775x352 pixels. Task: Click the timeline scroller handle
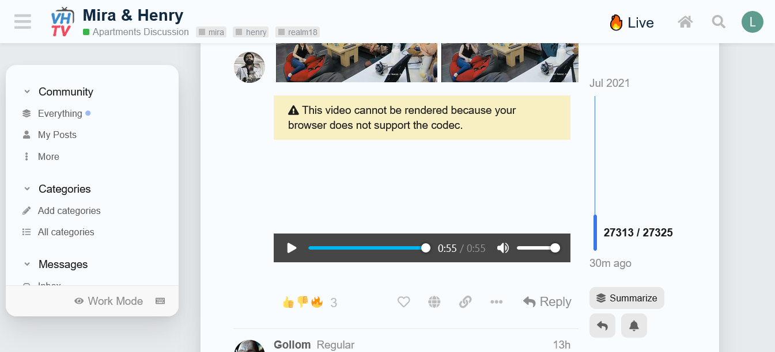595,233
